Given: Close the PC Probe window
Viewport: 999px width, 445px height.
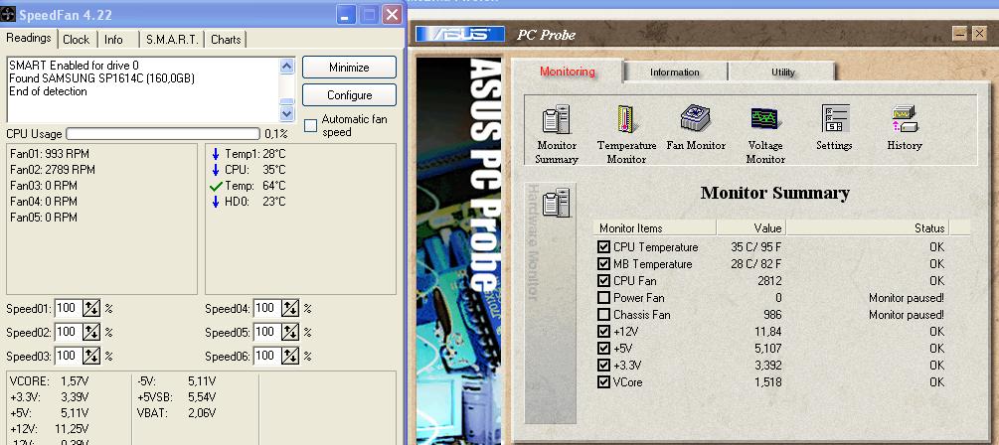Looking at the screenshot, I should pyautogui.click(x=979, y=34).
